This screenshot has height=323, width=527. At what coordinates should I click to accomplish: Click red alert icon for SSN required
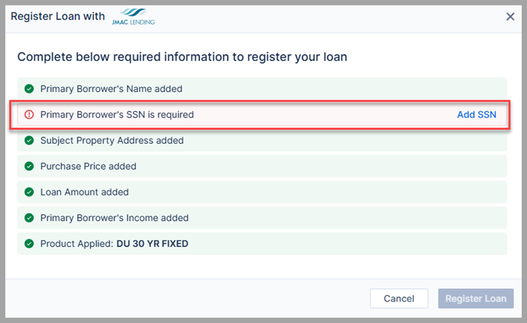29,115
